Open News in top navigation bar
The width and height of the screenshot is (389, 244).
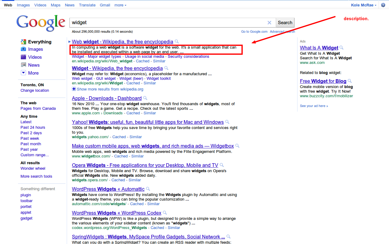[69, 5]
